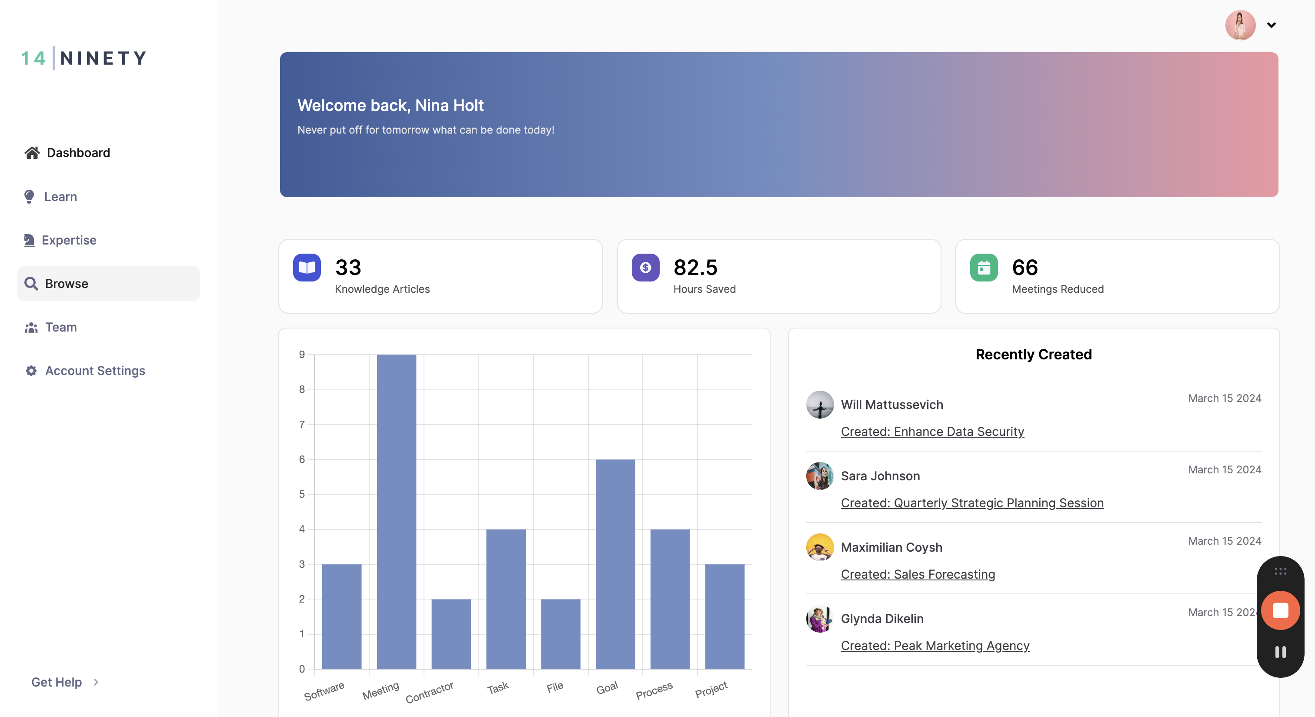Click the Meeting bar in the chart
This screenshot has height=717, width=1315.
(396, 511)
